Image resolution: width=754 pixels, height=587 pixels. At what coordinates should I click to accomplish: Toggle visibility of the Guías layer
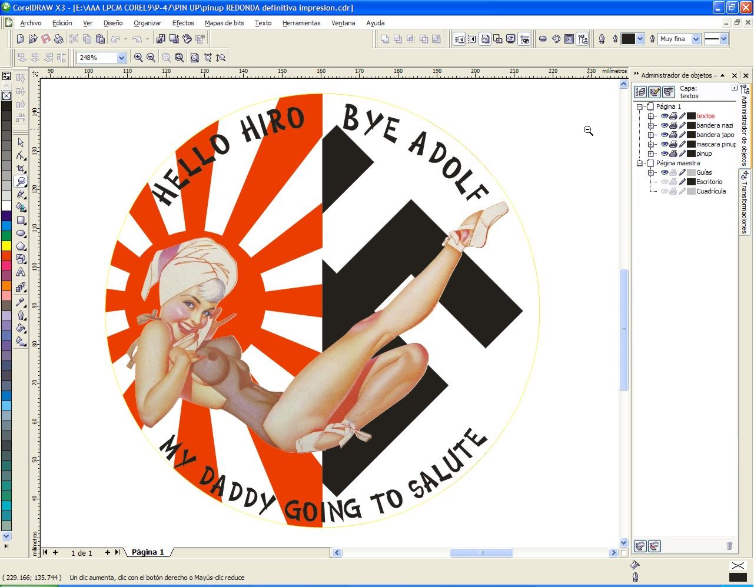[665, 172]
